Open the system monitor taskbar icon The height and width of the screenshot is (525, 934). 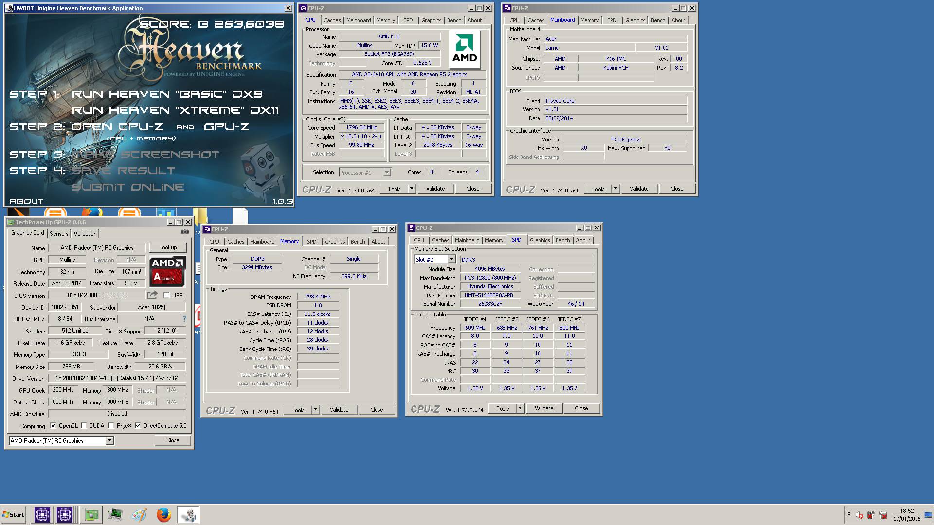click(115, 515)
